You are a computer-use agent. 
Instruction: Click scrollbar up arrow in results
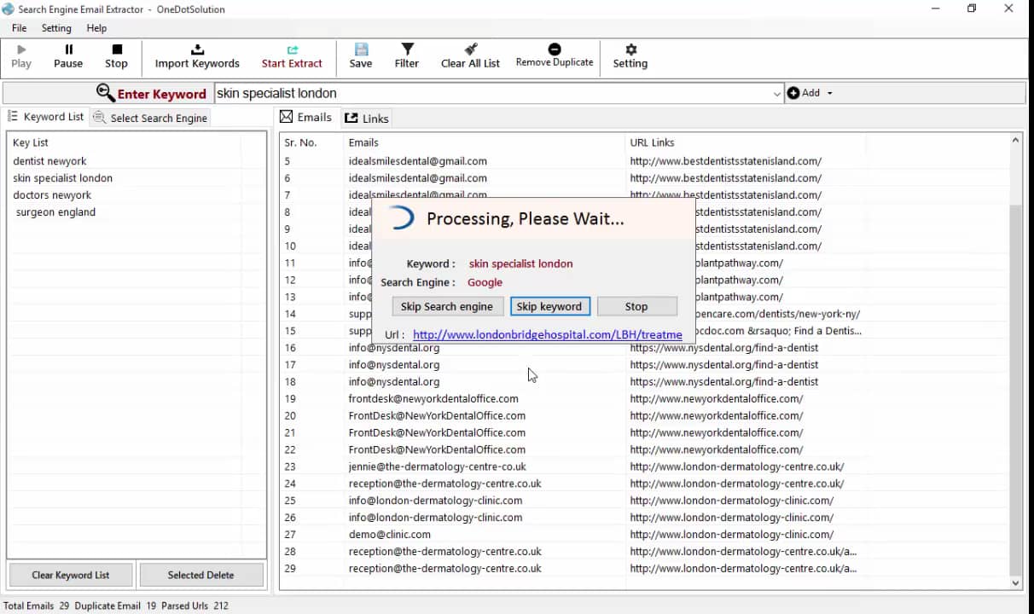(x=1015, y=141)
